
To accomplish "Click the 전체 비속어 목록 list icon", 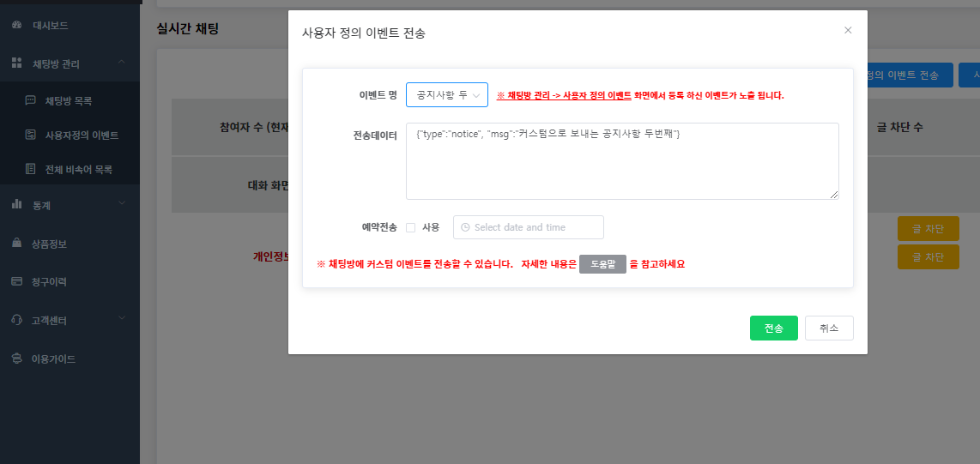I will tap(31, 170).
